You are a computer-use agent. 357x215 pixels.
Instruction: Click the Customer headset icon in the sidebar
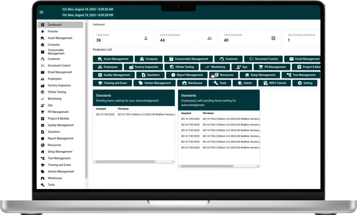tap(42, 59)
